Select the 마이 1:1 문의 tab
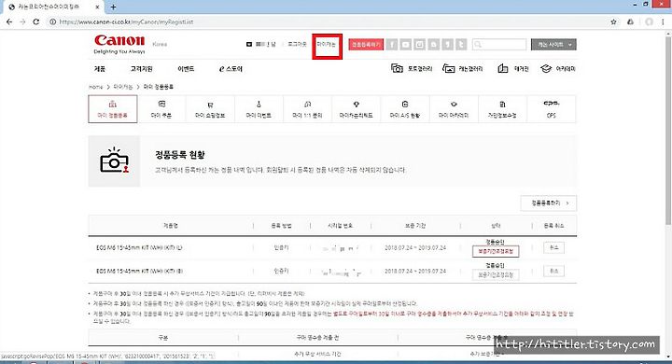672x364 pixels. [307, 109]
